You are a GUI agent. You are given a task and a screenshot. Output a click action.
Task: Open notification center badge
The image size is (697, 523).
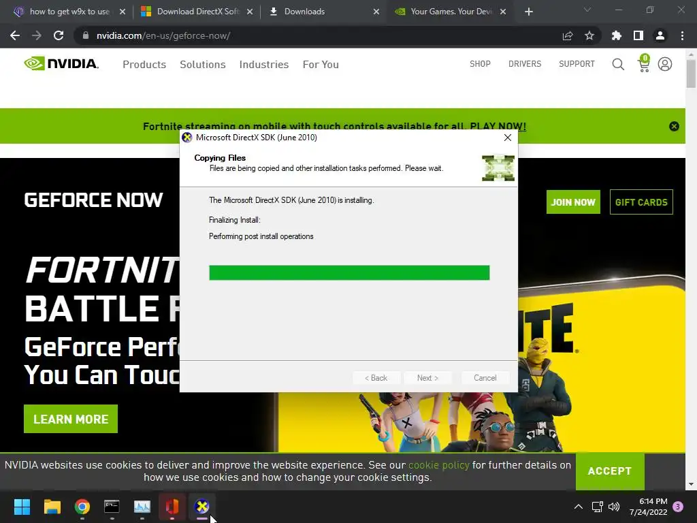pos(678,507)
